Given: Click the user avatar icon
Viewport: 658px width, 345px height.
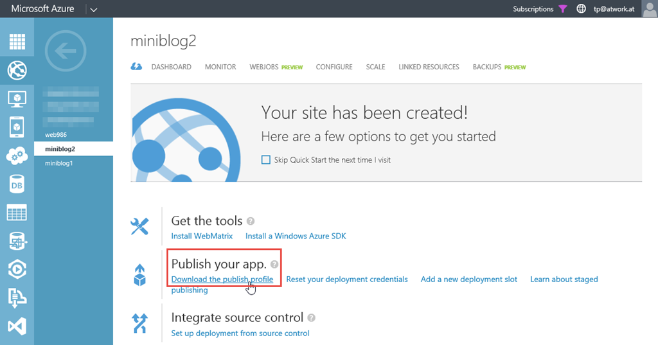Looking at the screenshot, I should [x=650, y=9].
